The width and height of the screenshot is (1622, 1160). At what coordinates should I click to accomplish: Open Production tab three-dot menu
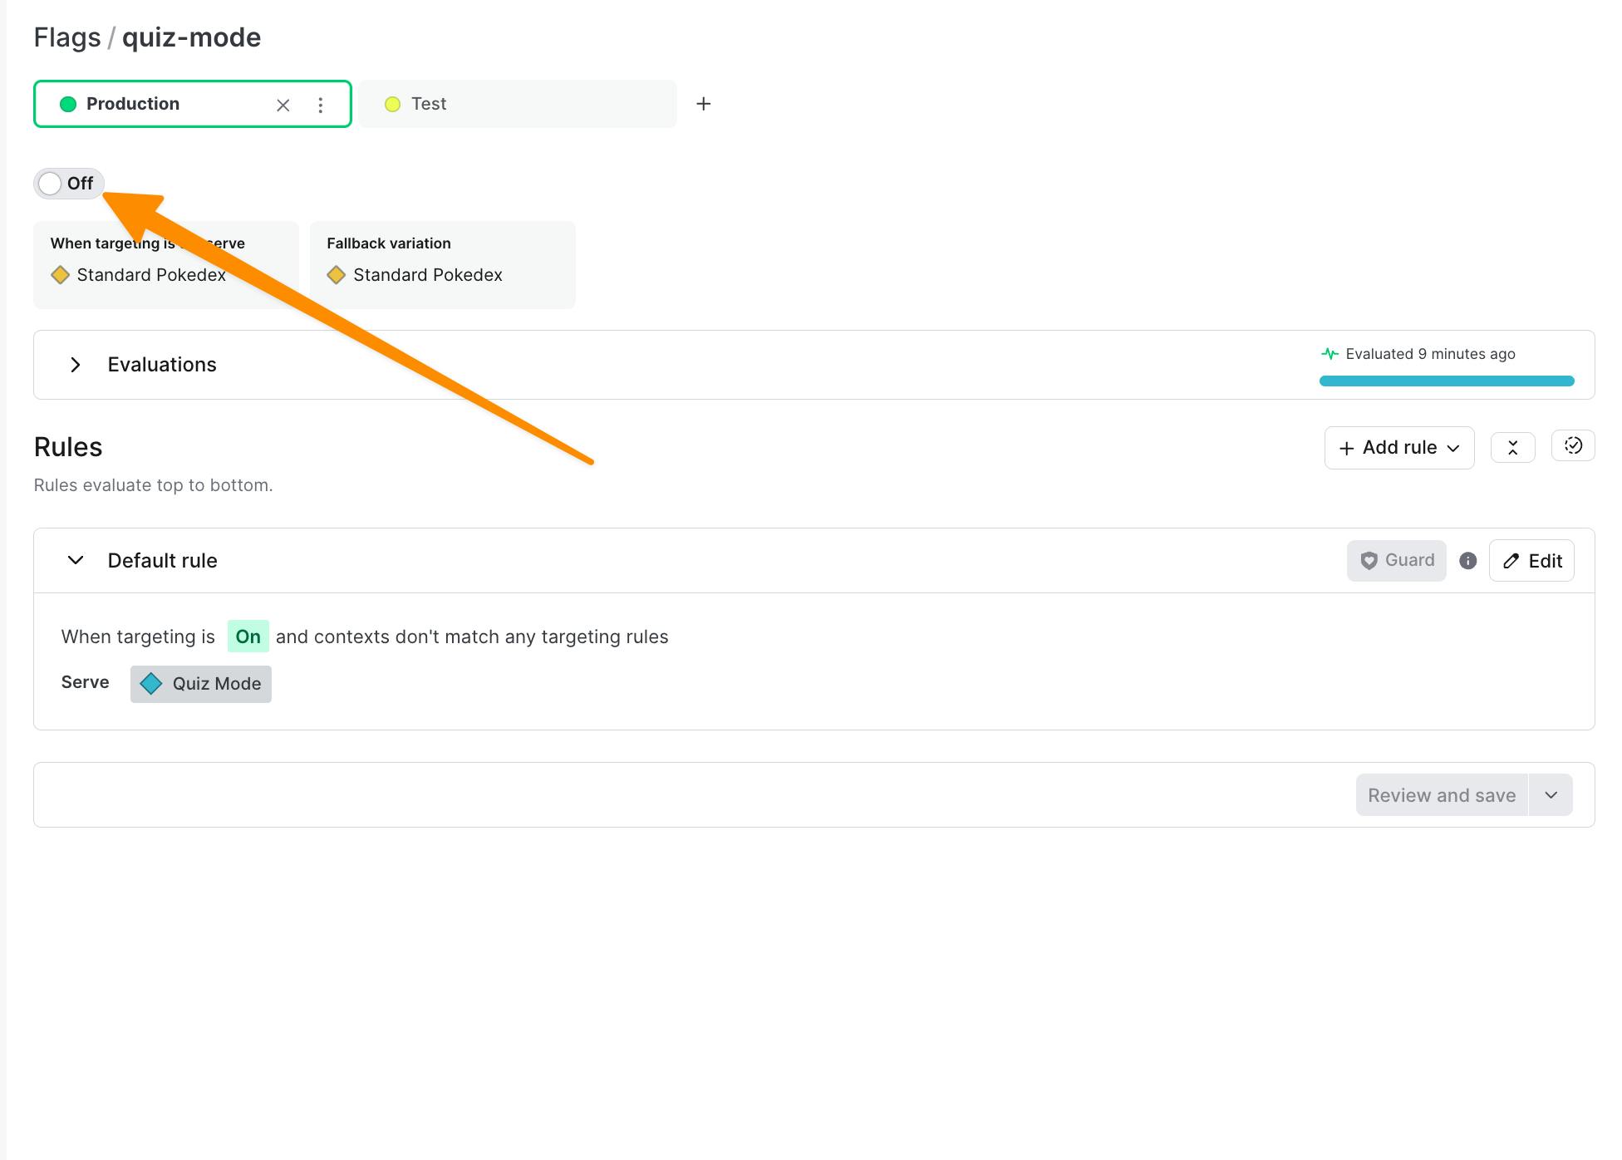[x=320, y=105]
